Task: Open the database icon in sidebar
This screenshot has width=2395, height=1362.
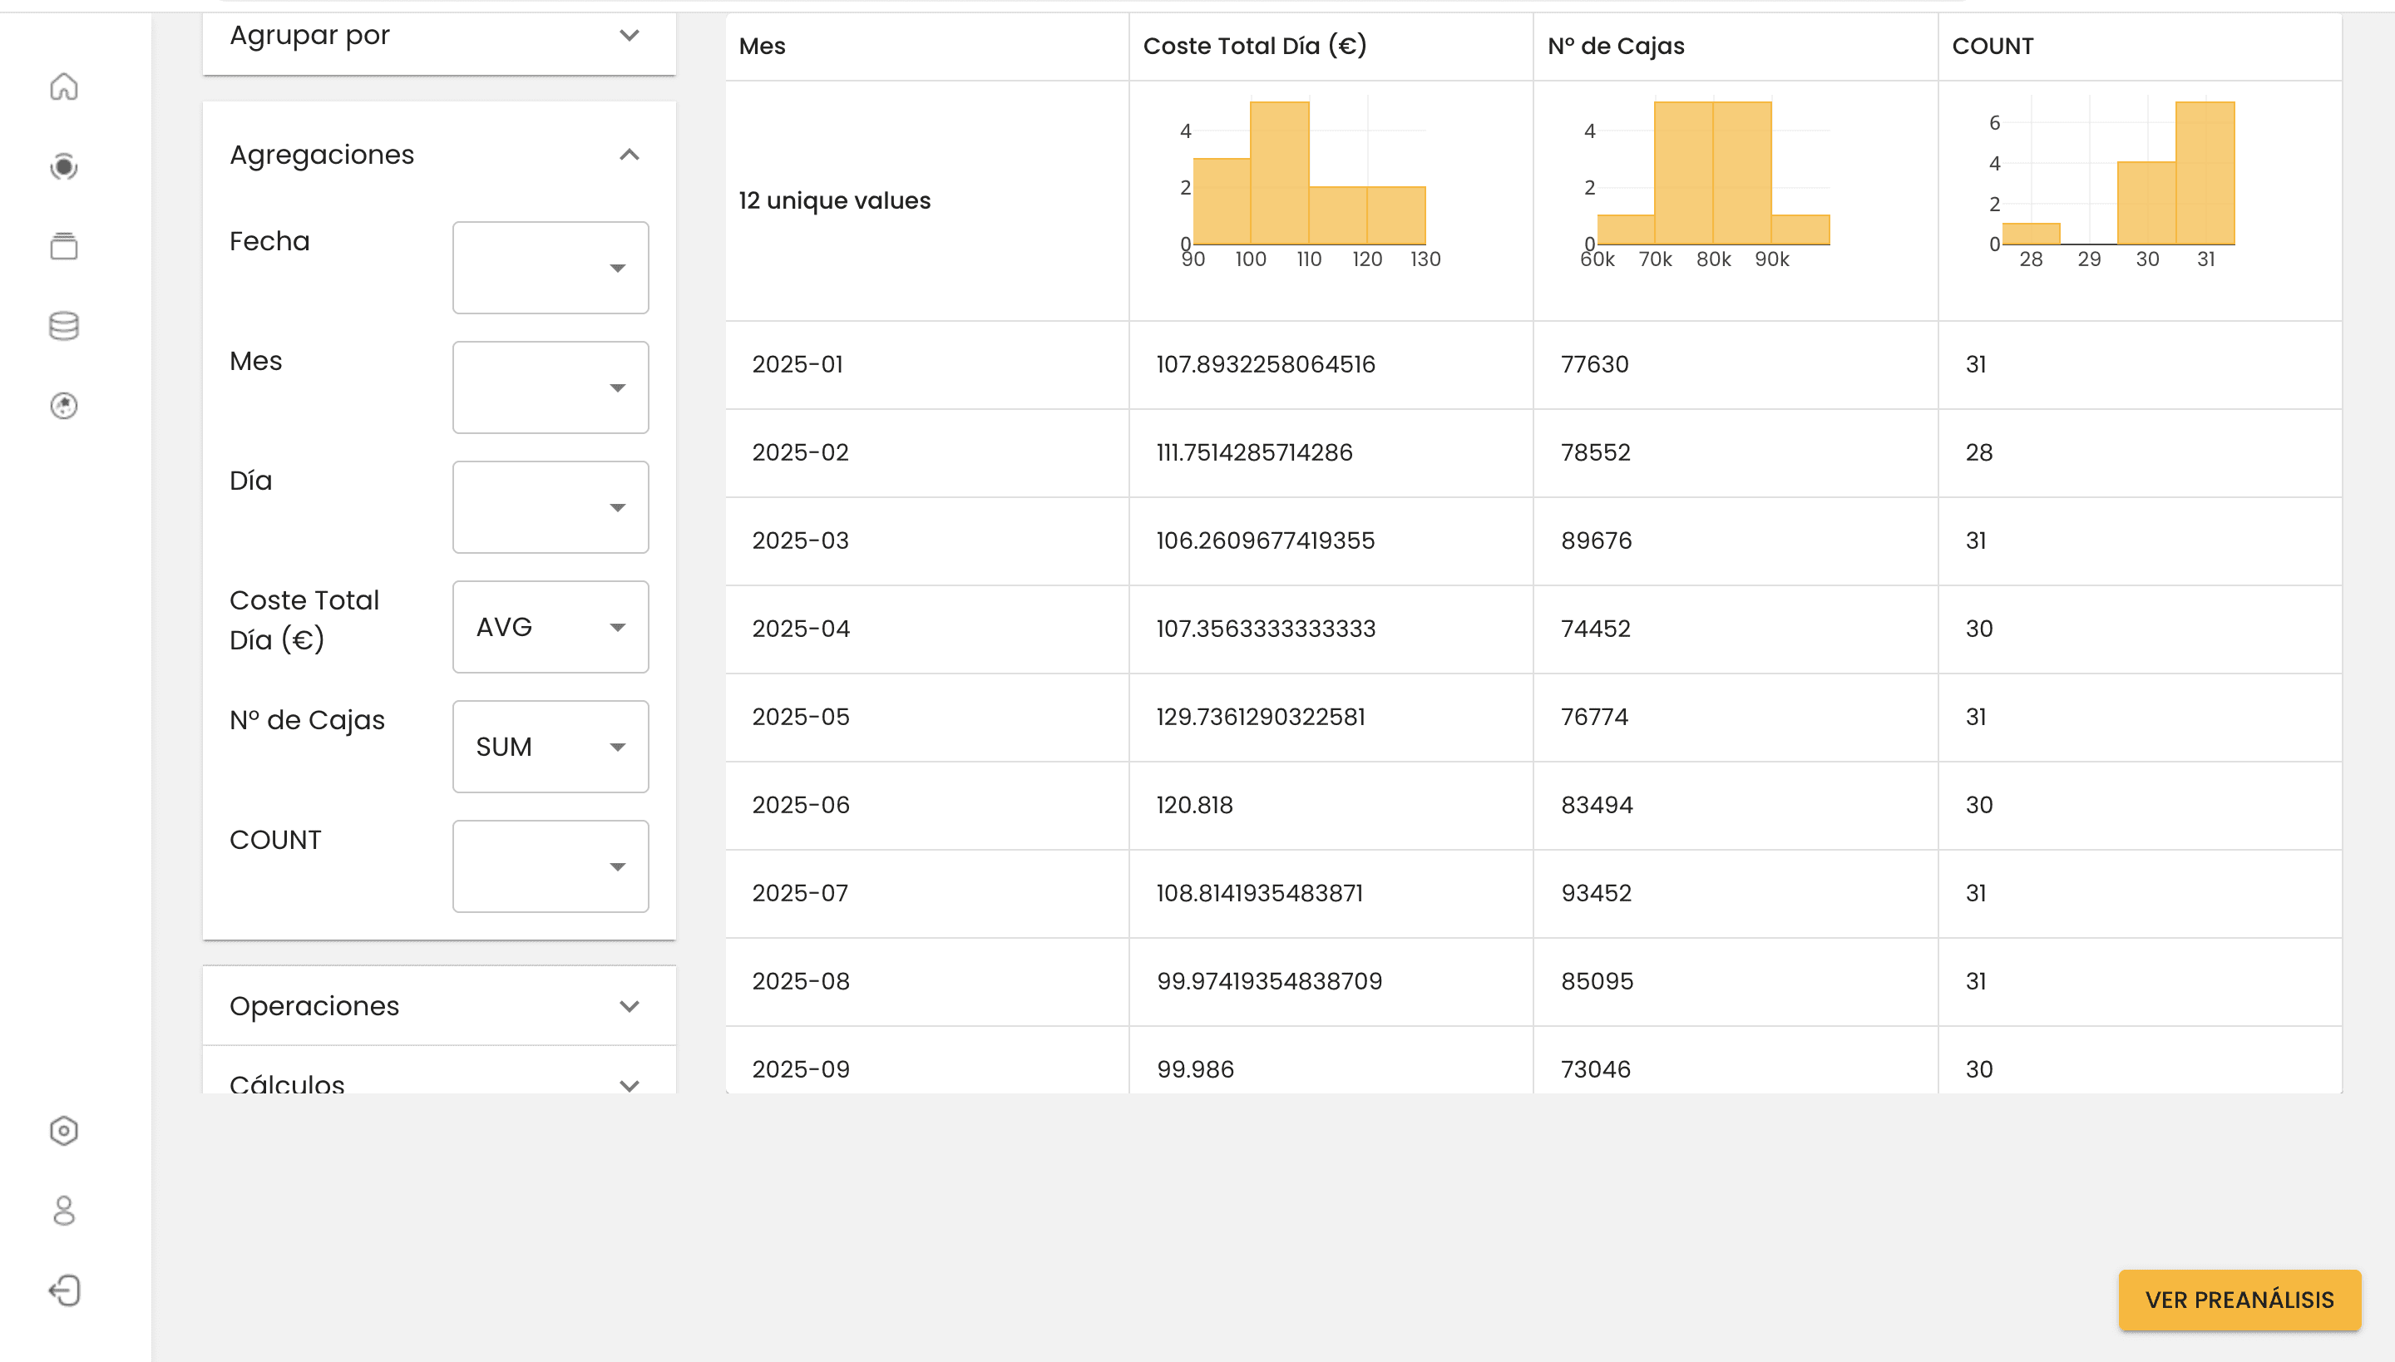Action: (x=63, y=326)
